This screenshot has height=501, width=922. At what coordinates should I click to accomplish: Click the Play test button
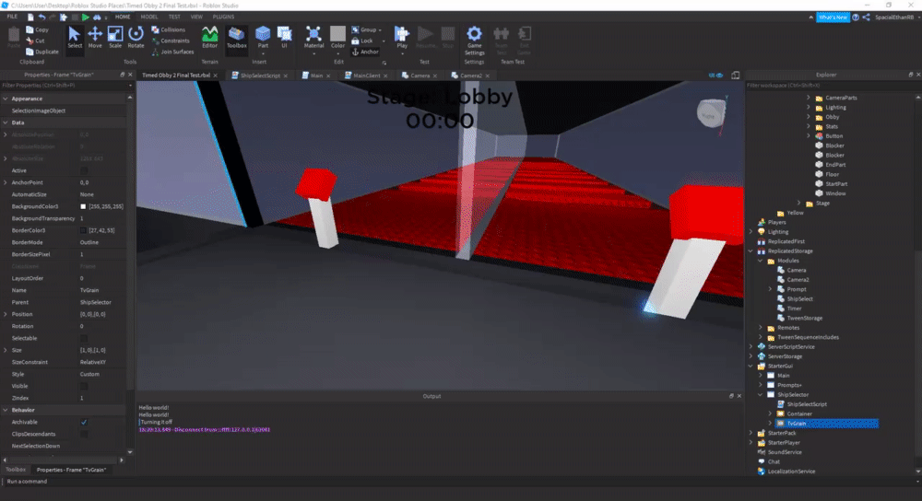tap(402, 40)
